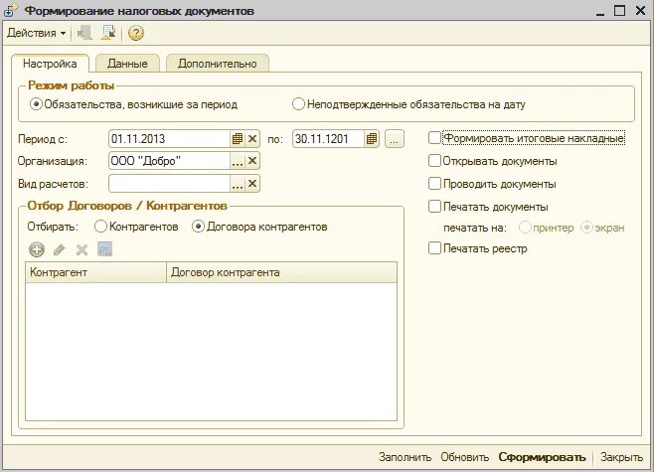Image resolution: width=654 pixels, height=472 pixels.
Task: Clear the Организация field
Action: tap(251, 161)
